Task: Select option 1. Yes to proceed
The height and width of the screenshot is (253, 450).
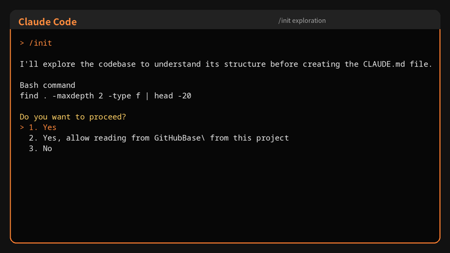Action: tap(38, 128)
